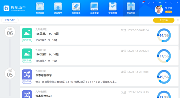This screenshot has width=180, height=98.
Task: Click the 49/56 completion ring
Action: [x=164, y=77]
